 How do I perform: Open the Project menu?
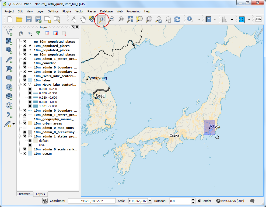click(9, 11)
